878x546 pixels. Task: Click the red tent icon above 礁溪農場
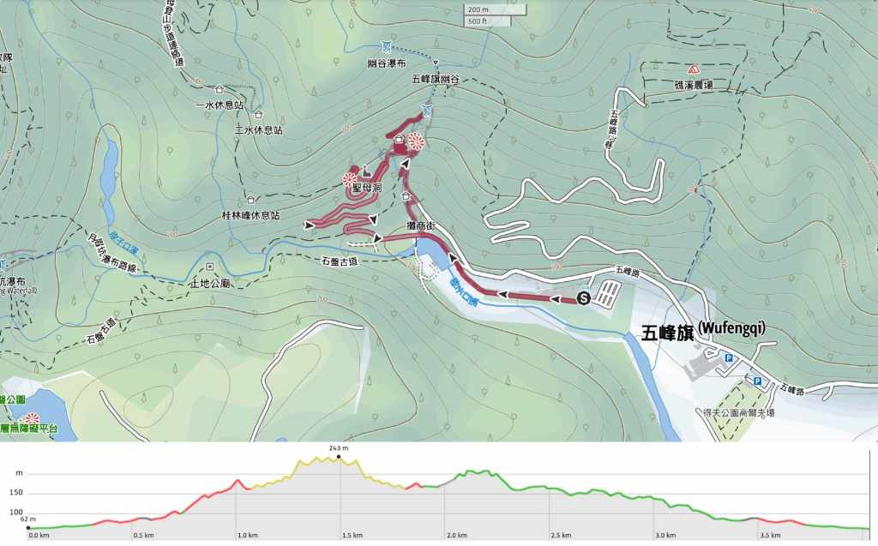(694, 69)
